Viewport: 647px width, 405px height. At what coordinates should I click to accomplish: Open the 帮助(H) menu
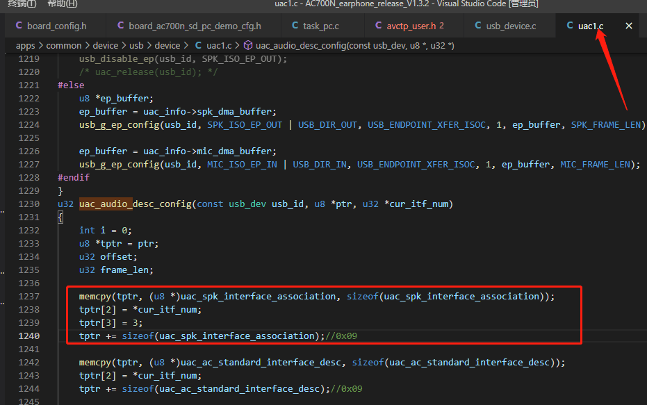pyautogui.click(x=63, y=3)
